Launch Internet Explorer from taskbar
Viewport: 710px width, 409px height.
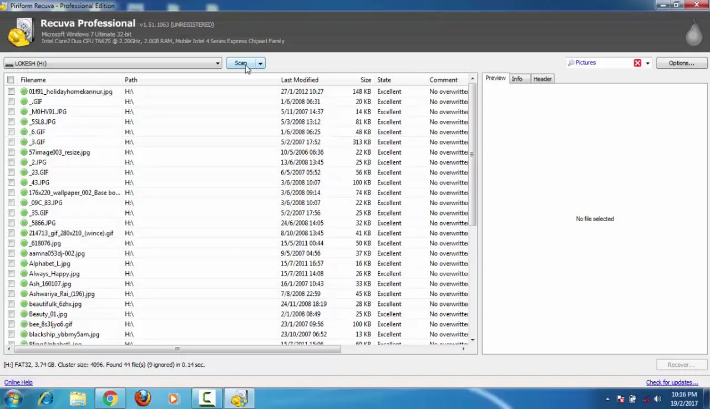(x=46, y=398)
